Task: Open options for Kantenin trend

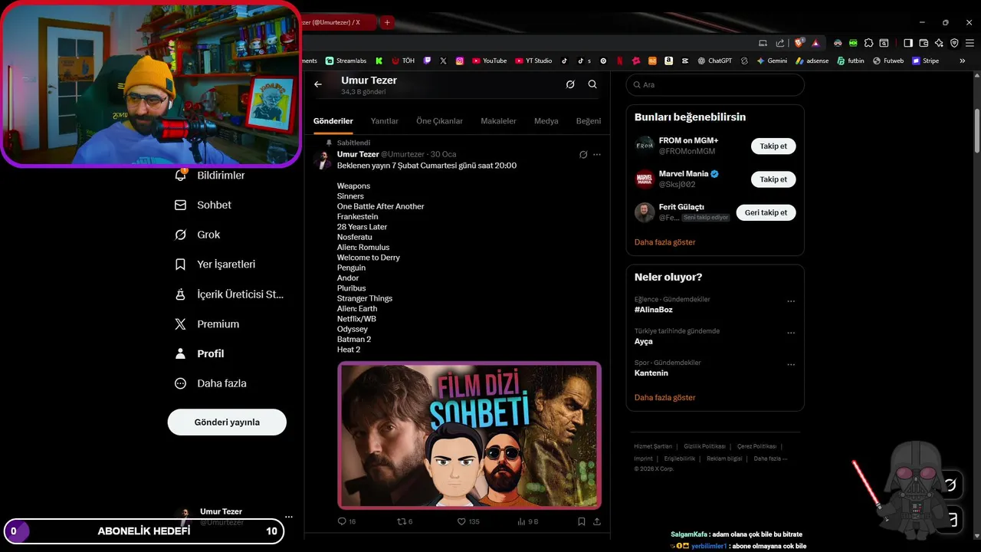Action: tap(791, 365)
